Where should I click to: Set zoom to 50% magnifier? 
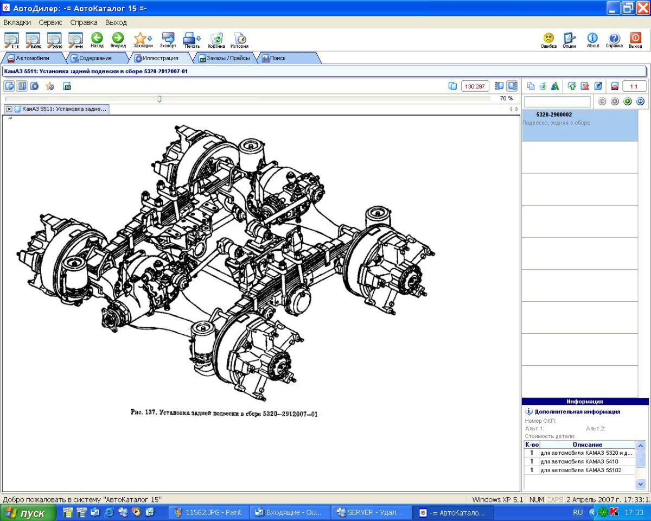click(33, 40)
